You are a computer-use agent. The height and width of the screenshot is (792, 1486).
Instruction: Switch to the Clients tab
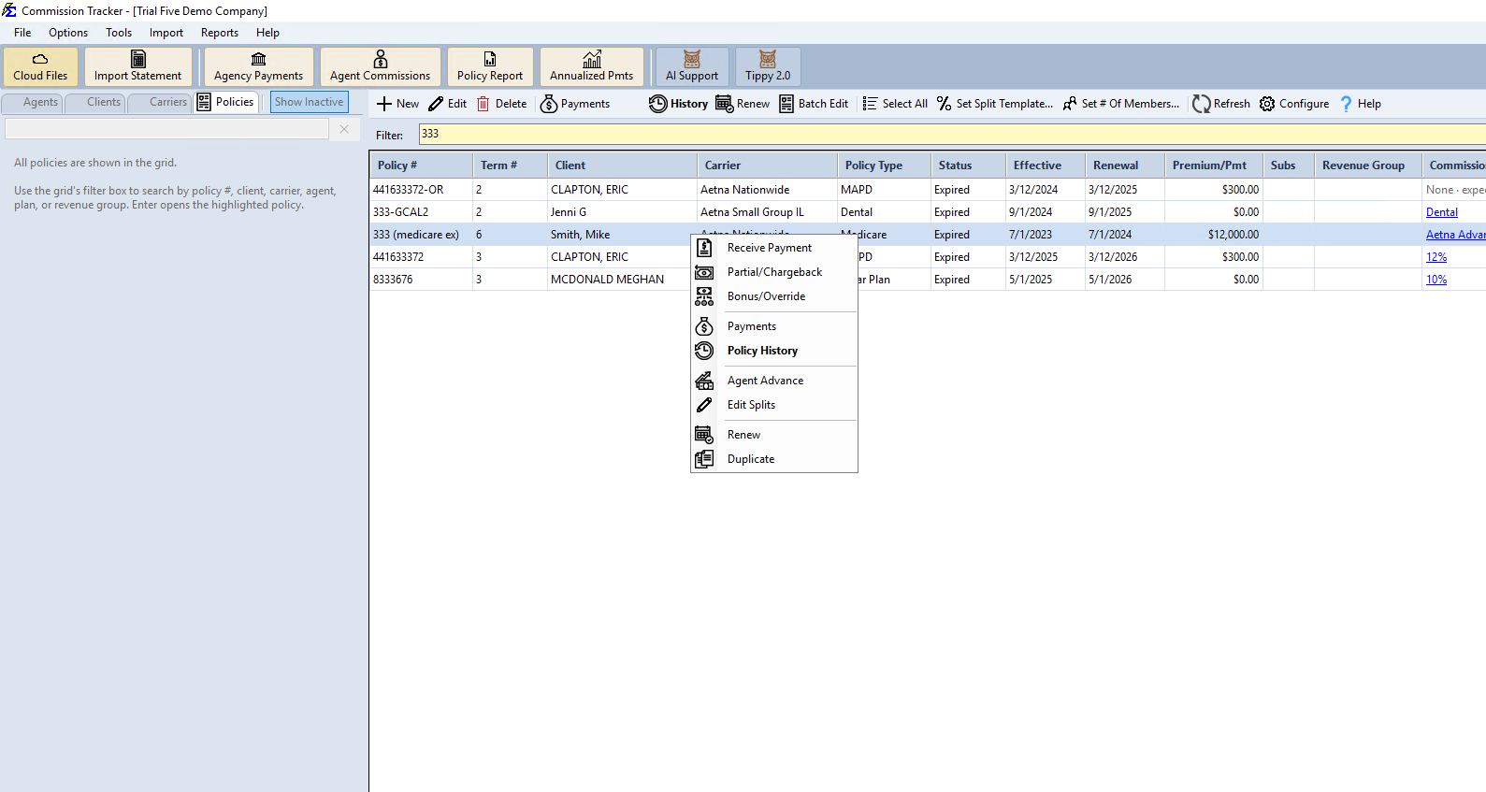(x=95, y=102)
